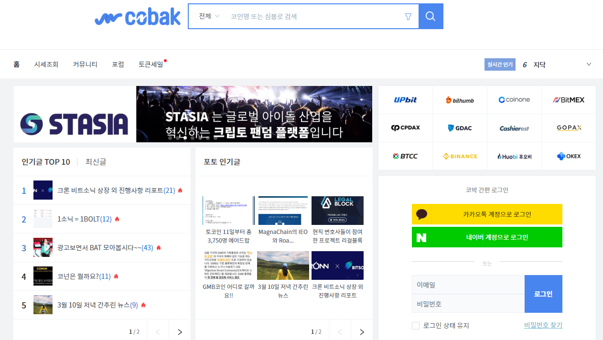603x340 pixels.
Task: Log in with 네이버 account
Action: point(487,237)
